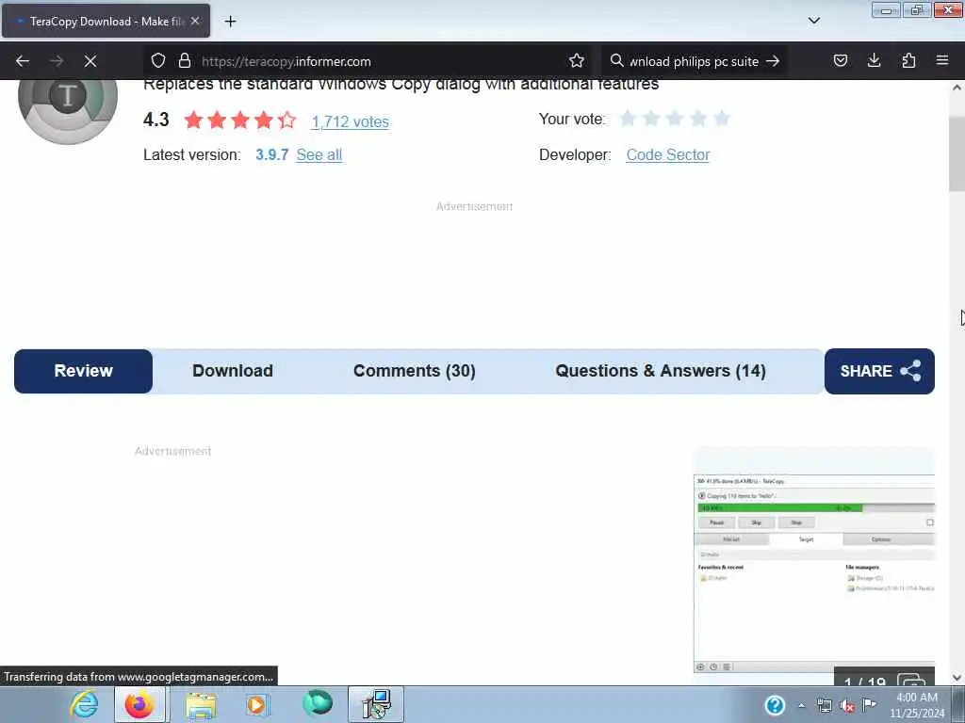
Task: Rate four stars in Your vote
Action: point(698,118)
